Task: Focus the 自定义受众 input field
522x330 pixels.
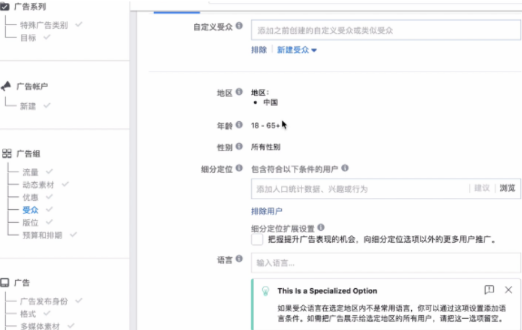Action: tap(385, 30)
